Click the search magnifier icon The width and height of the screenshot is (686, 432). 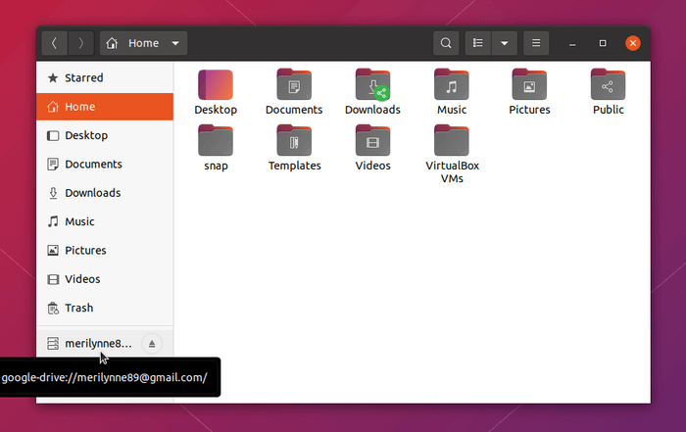(x=446, y=43)
